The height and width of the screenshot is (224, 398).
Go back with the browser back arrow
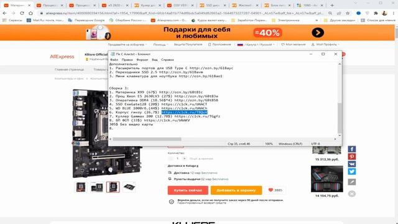[4, 13]
